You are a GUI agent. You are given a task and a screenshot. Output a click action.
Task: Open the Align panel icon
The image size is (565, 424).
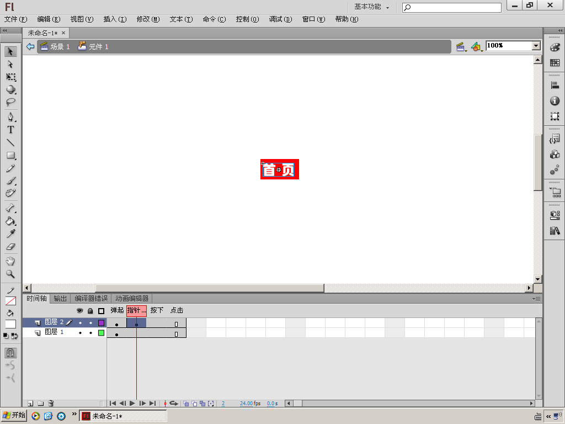coord(555,86)
